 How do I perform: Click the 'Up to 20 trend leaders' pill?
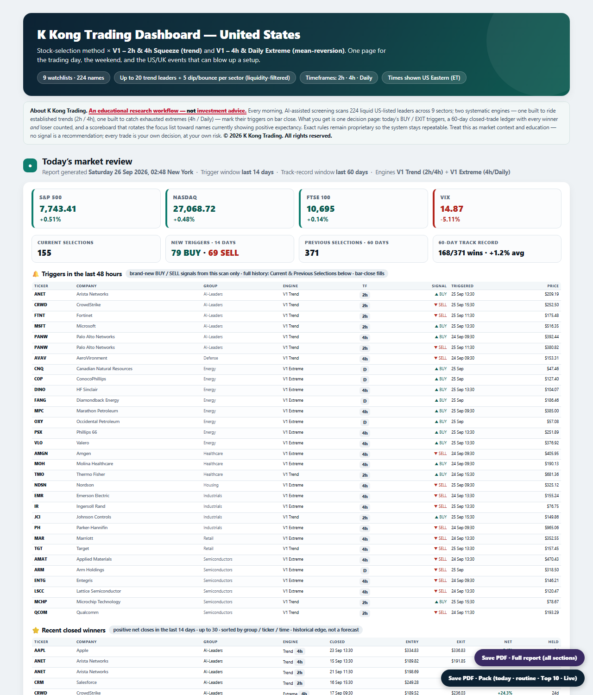pos(205,78)
